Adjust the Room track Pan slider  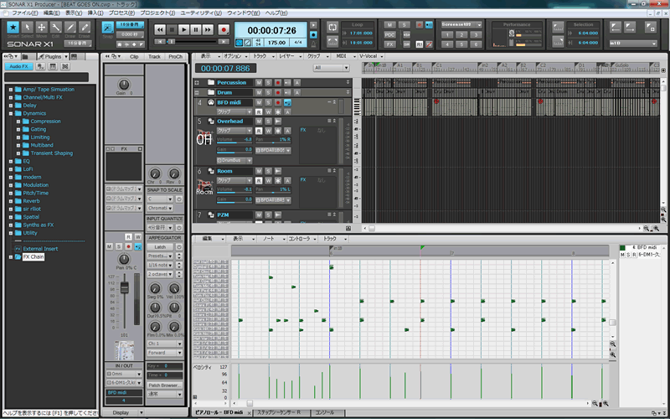(x=273, y=190)
